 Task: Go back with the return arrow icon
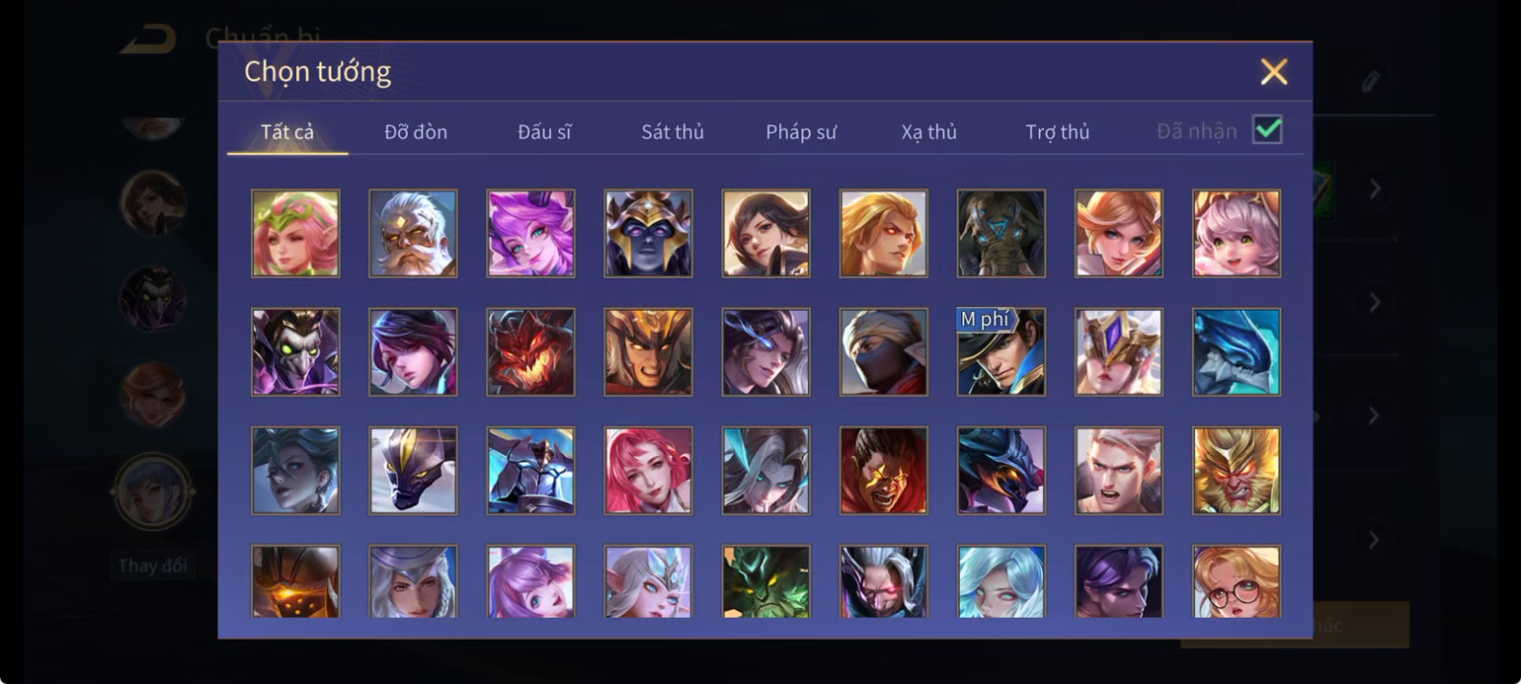point(148,39)
